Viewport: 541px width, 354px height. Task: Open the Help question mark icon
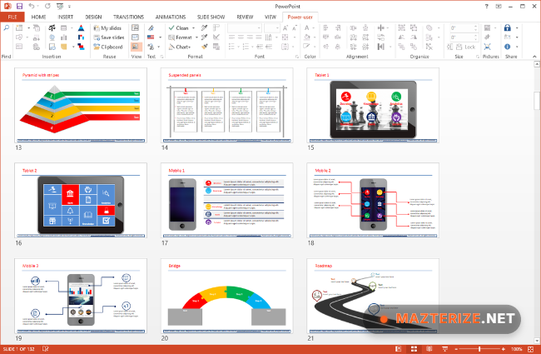[x=487, y=6]
